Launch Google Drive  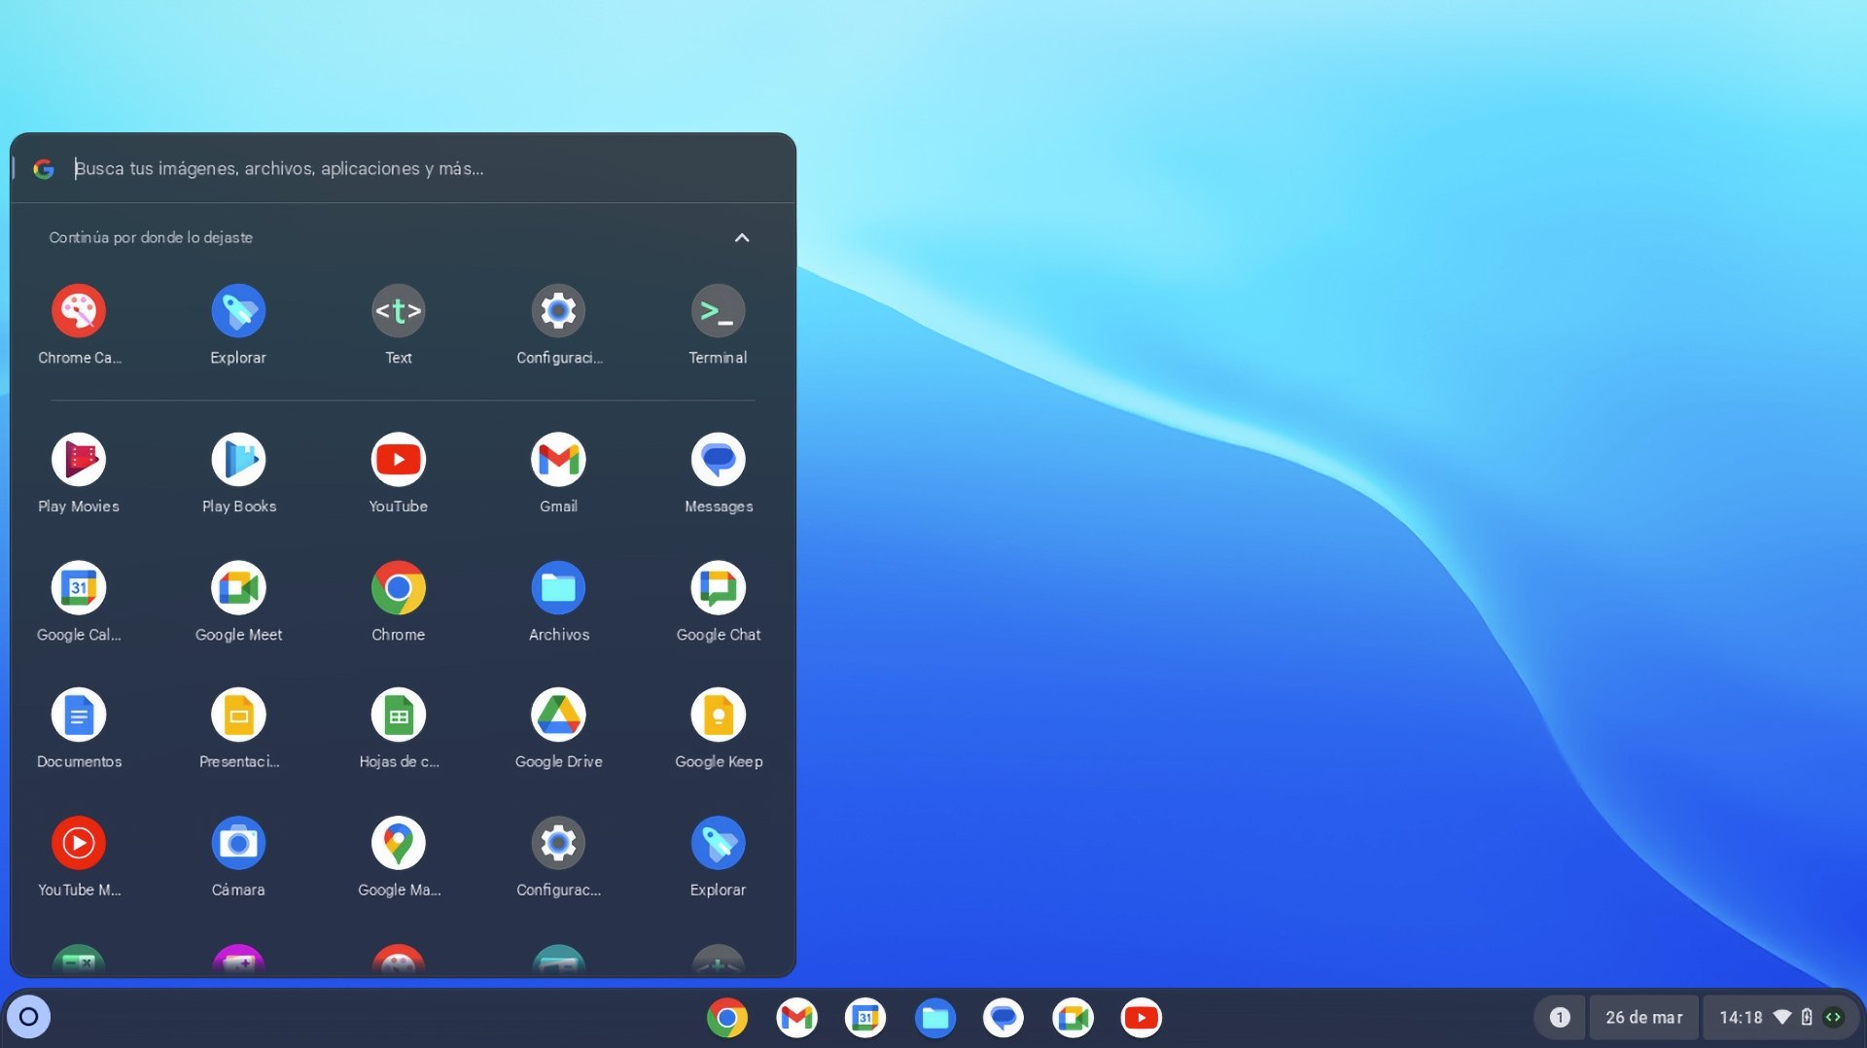tap(558, 716)
